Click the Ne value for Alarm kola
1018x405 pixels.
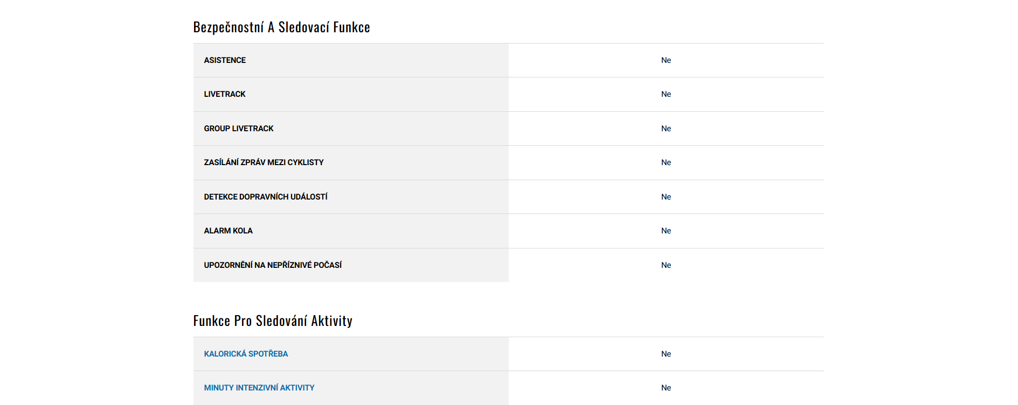(x=666, y=231)
